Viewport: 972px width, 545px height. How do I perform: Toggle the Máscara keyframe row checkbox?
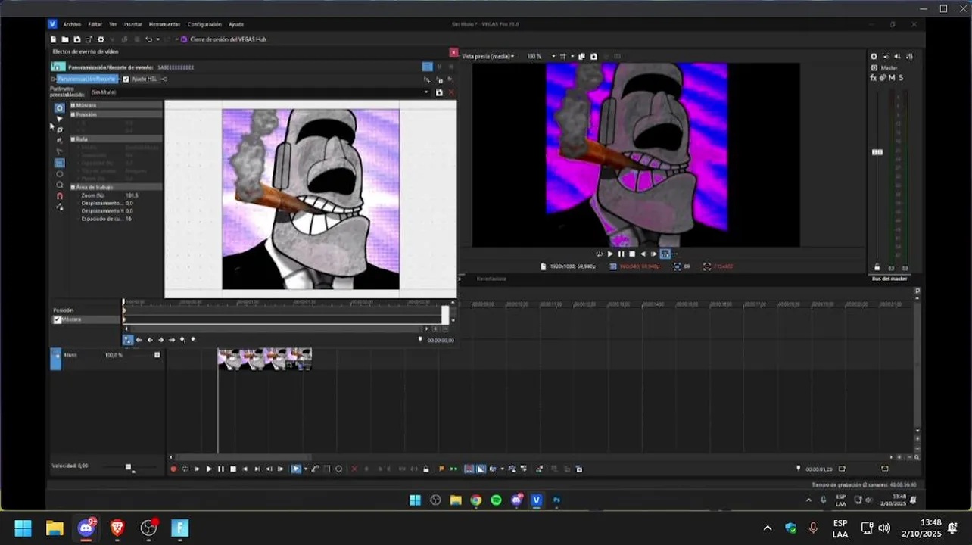click(58, 319)
